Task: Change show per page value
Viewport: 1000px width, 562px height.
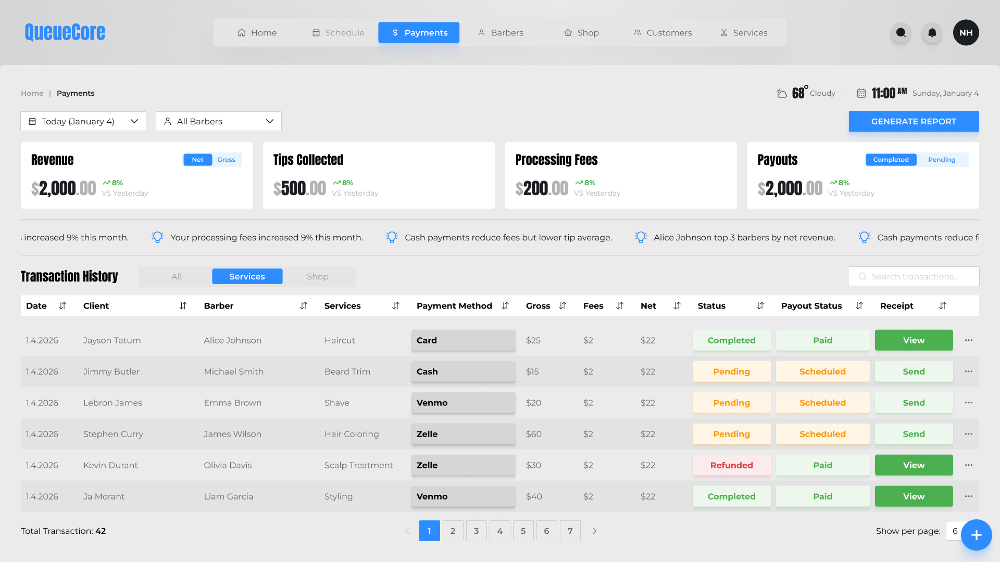Action: (x=954, y=531)
